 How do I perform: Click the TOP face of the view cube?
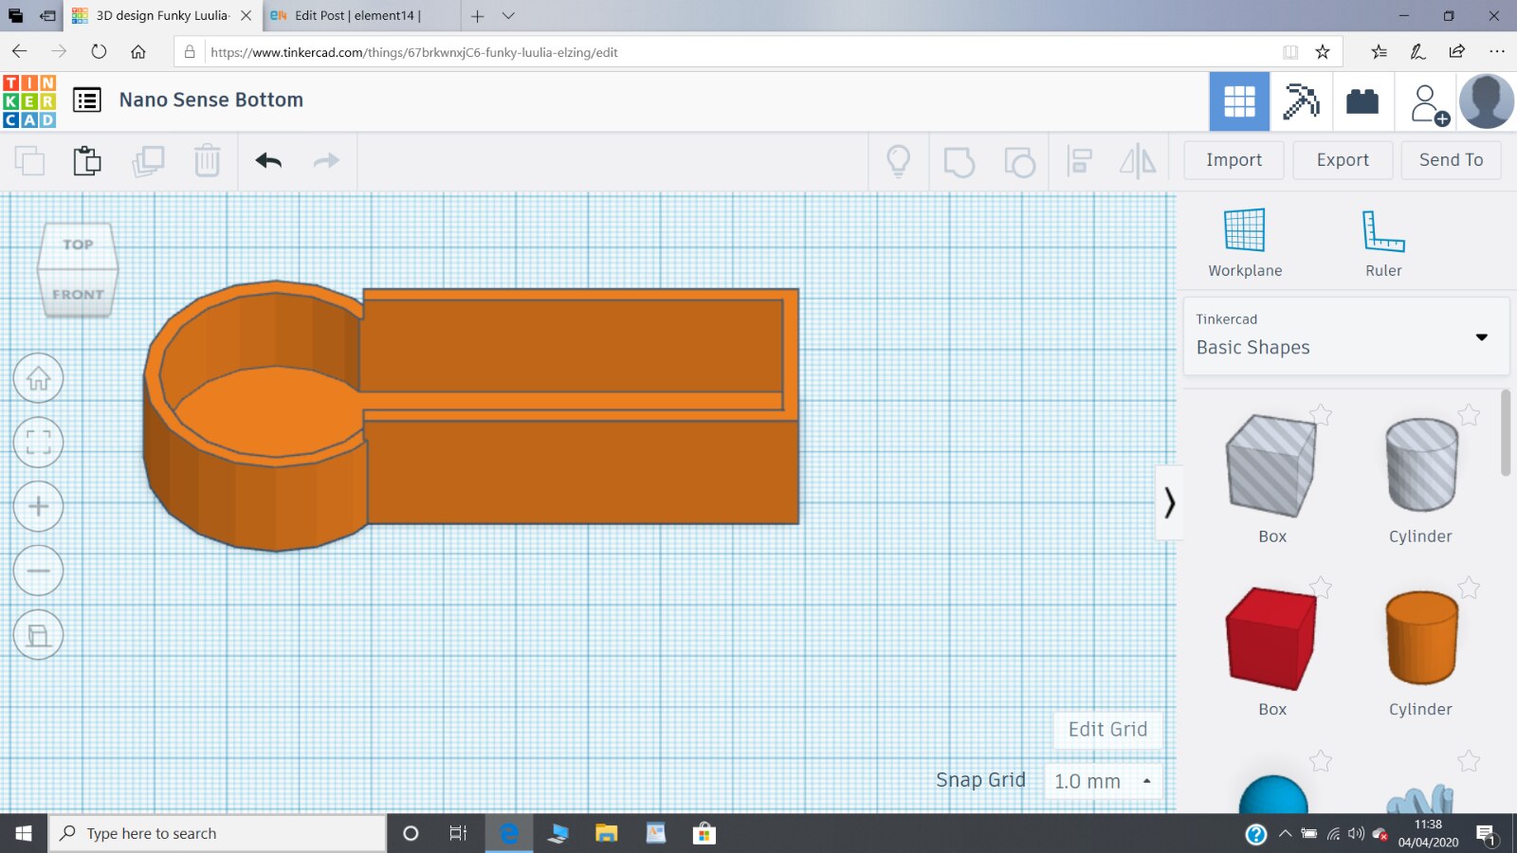78,245
